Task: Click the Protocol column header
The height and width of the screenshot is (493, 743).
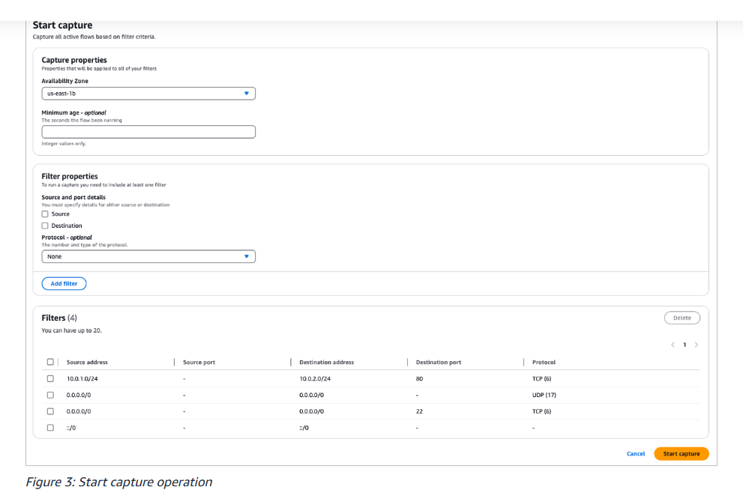Action: pos(544,363)
